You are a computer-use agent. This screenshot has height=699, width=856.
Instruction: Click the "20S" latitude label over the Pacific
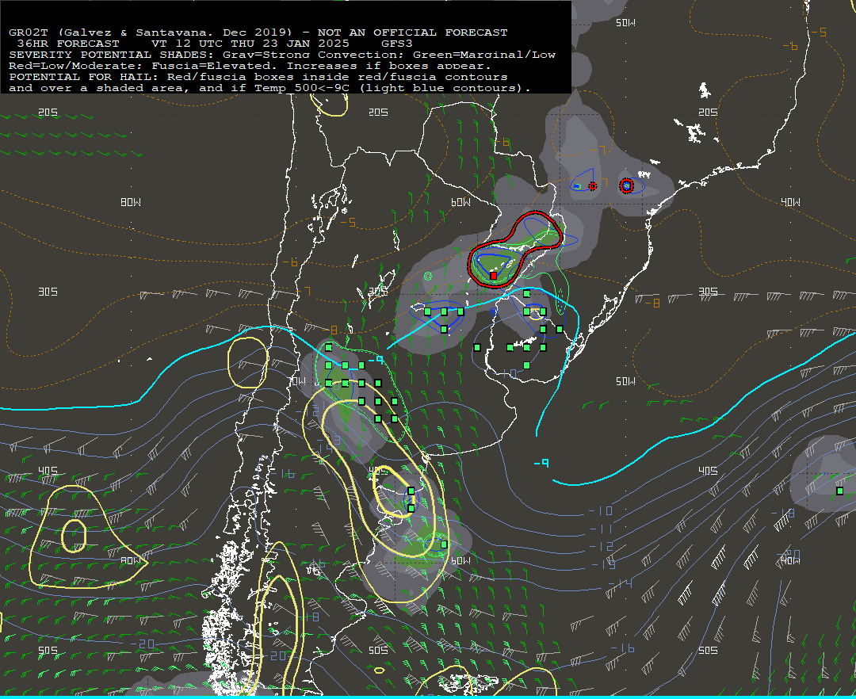pos(48,113)
